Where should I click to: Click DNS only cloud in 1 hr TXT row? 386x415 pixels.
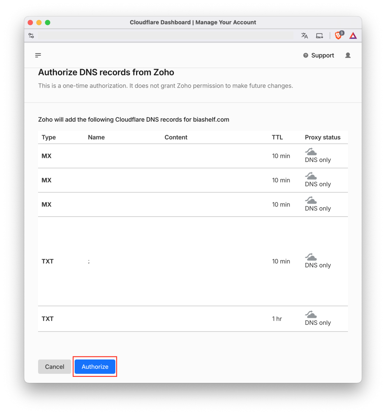[311, 314]
